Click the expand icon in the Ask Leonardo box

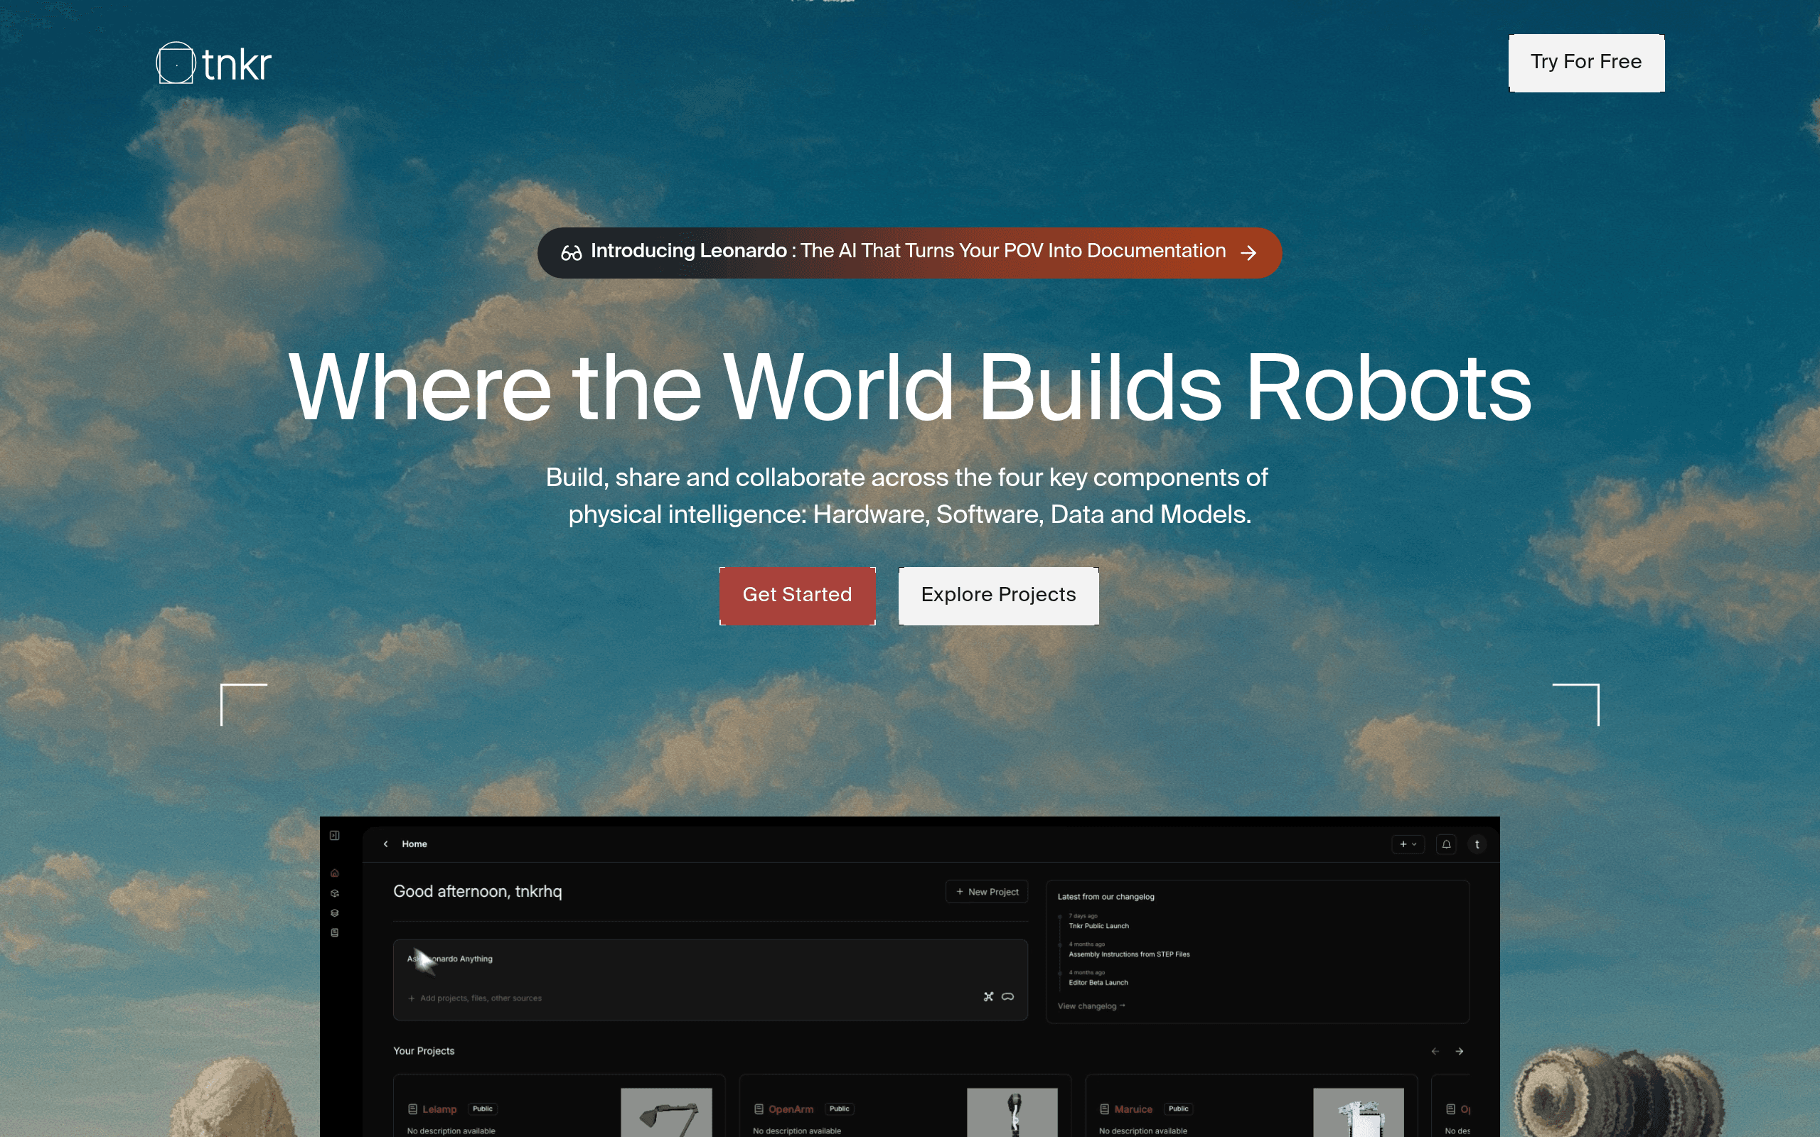pyautogui.click(x=987, y=996)
